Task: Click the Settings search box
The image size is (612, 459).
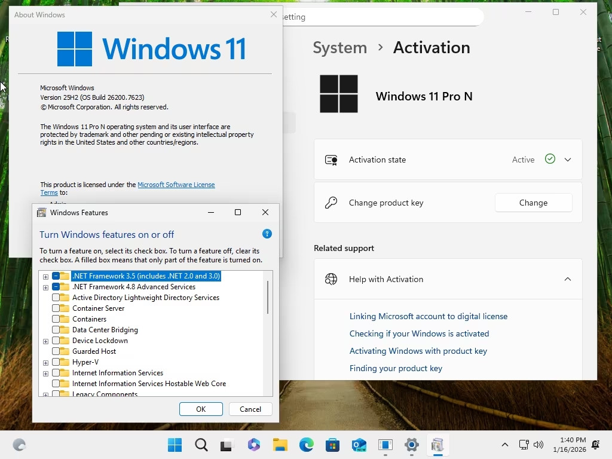Action: pos(382,17)
